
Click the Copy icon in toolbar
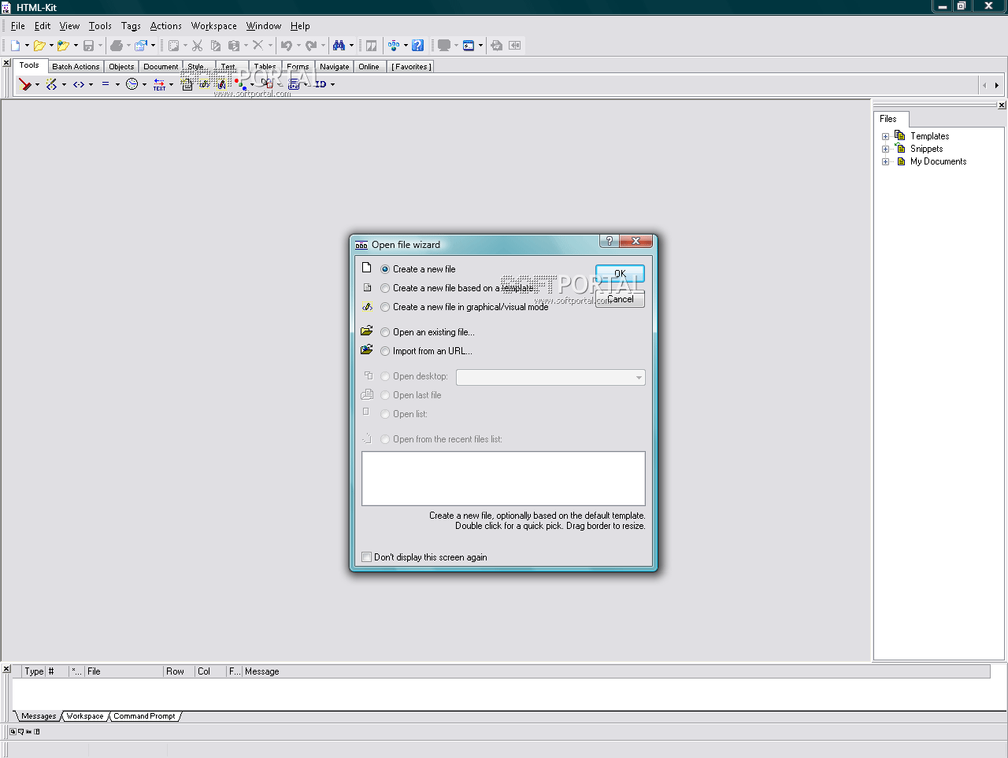tap(216, 46)
